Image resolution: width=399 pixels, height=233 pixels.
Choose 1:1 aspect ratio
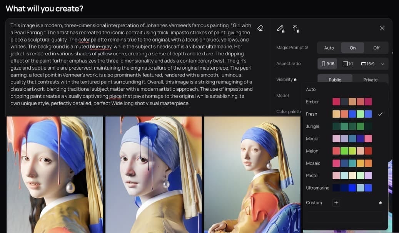tap(347, 63)
